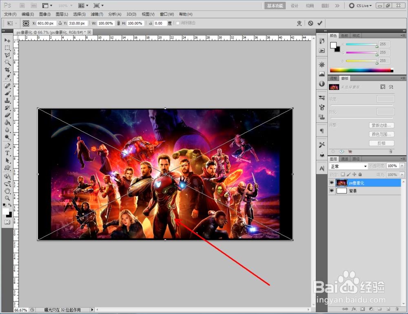Toggle lock position icon
The width and height of the screenshot is (408, 314).
pos(354,175)
